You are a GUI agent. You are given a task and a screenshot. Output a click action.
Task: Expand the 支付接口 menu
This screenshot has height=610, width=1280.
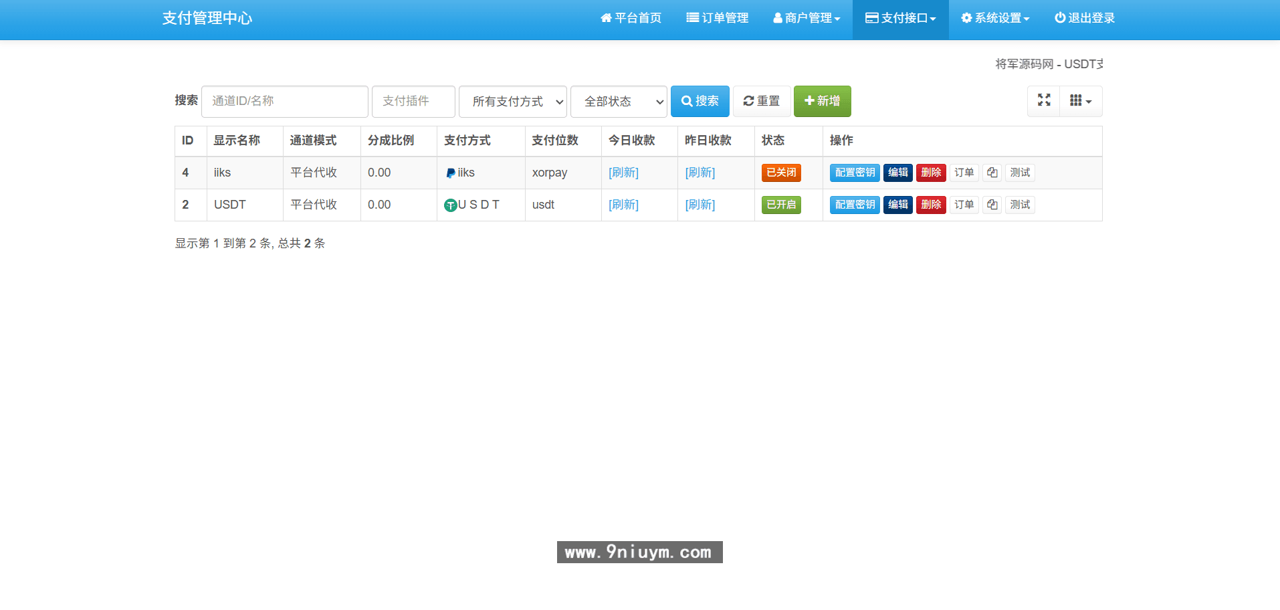click(x=900, y=18)
